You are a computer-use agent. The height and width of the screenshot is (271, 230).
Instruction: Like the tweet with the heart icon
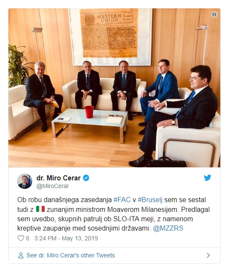21,238
